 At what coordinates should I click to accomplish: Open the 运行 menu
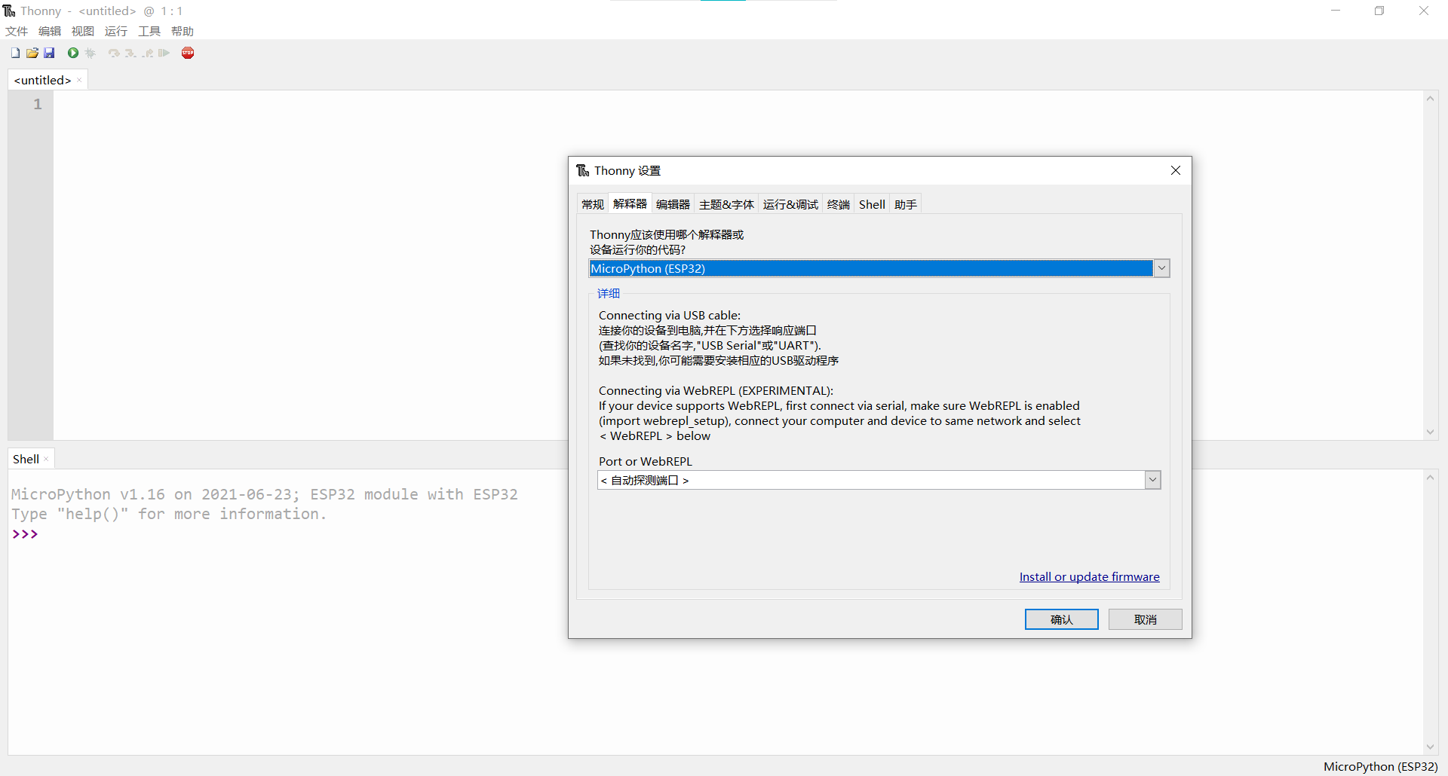point(116,31)
